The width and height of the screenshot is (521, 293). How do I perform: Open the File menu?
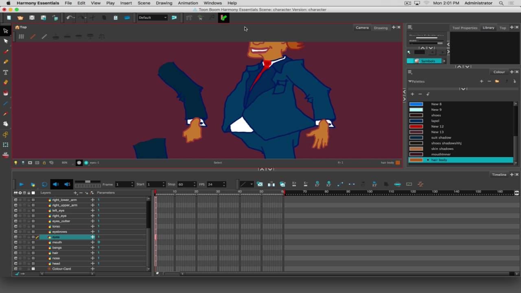68,3
